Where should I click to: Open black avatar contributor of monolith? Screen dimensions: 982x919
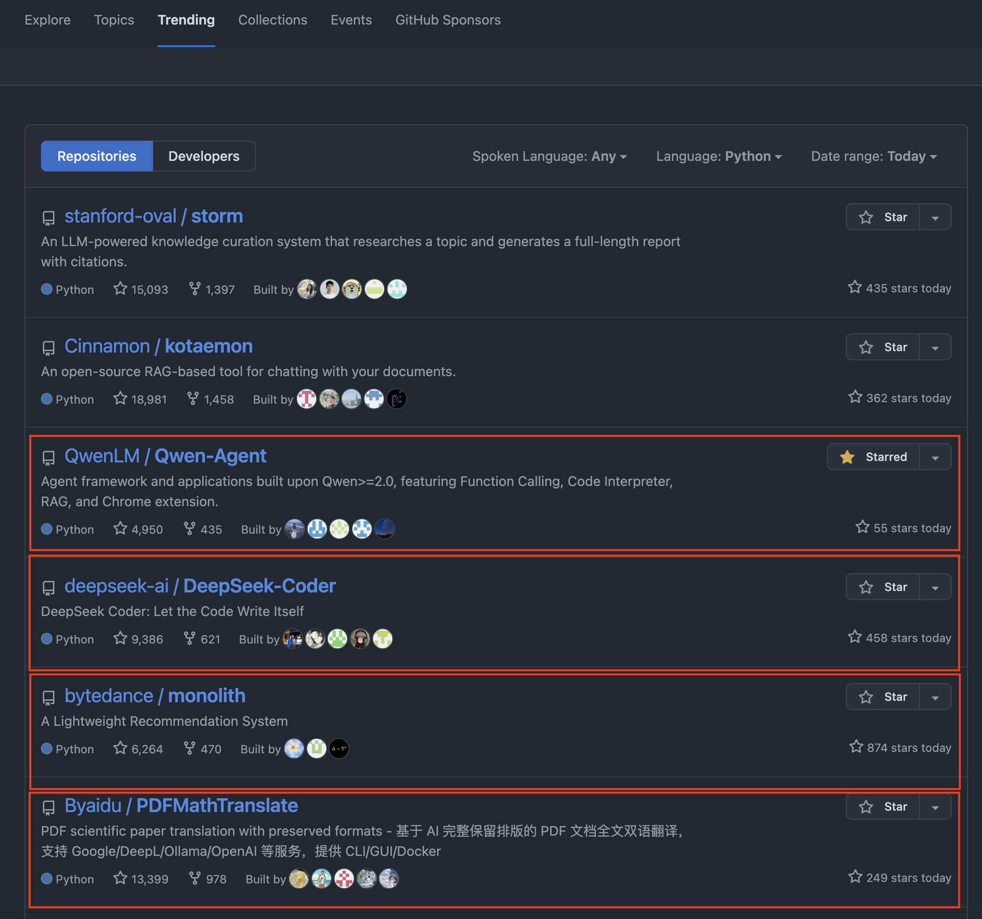coord(339,748)
